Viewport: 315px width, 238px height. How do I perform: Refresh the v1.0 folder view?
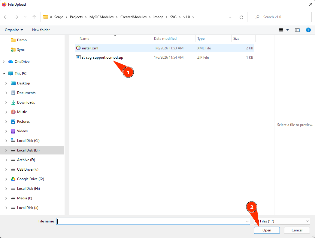tap(241, 17)
